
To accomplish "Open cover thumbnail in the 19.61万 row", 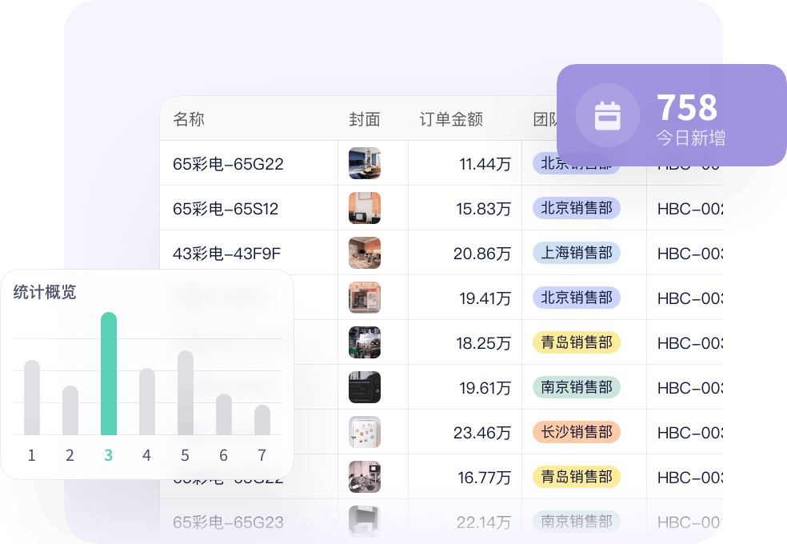I will (x=365, y=387).
